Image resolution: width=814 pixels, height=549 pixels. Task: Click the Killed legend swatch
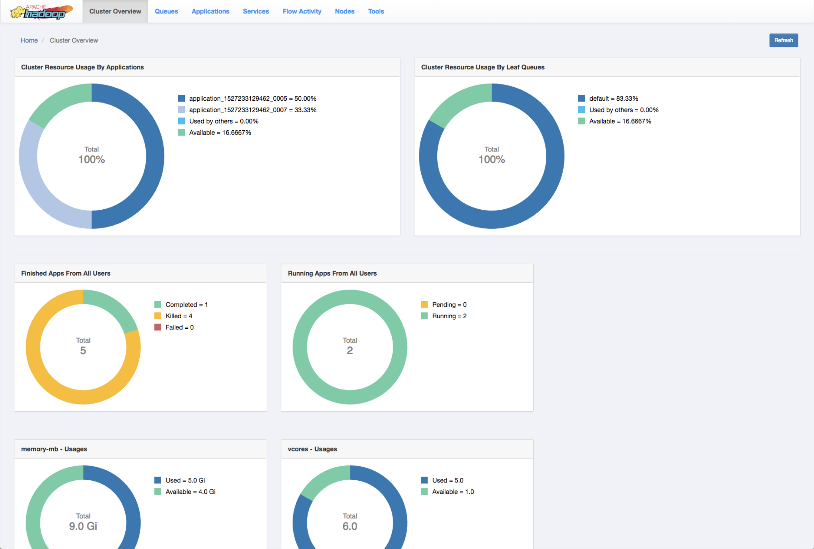coord(157,316)
